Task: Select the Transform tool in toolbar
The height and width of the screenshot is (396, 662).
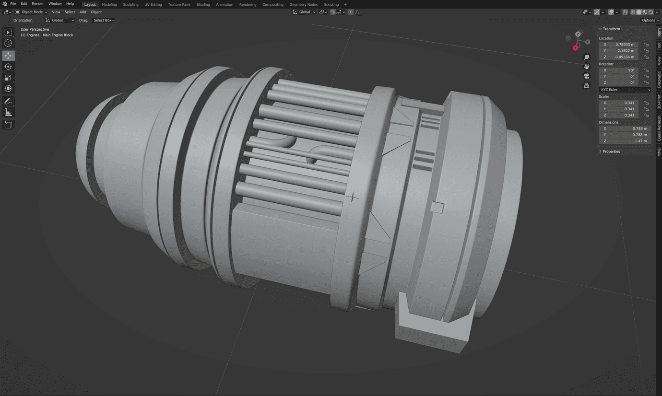Action: 8,89
